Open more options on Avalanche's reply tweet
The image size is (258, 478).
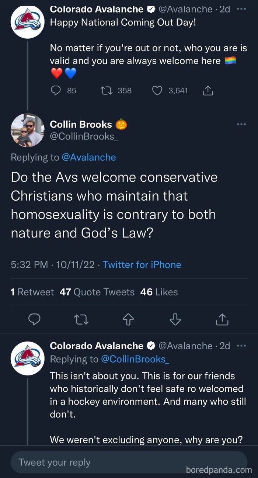pyautogui.click(x=241, y=346)
